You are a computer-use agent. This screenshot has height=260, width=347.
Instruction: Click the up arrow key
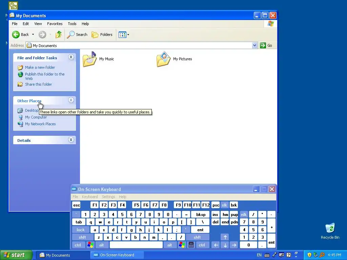tap(225, 237)
